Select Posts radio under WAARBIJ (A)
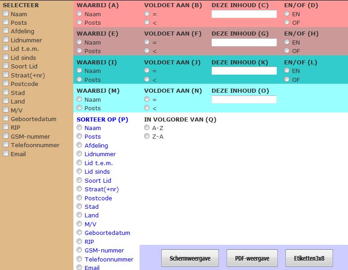 tap(79, 22)
